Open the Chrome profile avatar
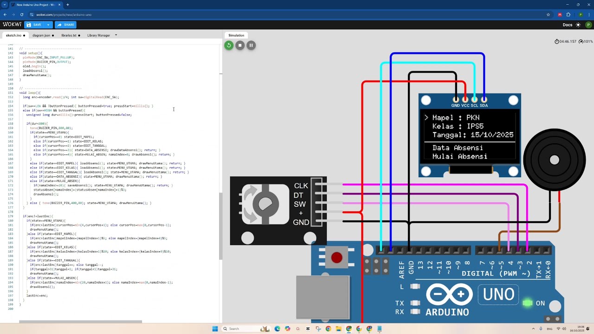The image size is (594, 334). coord(581,14)
